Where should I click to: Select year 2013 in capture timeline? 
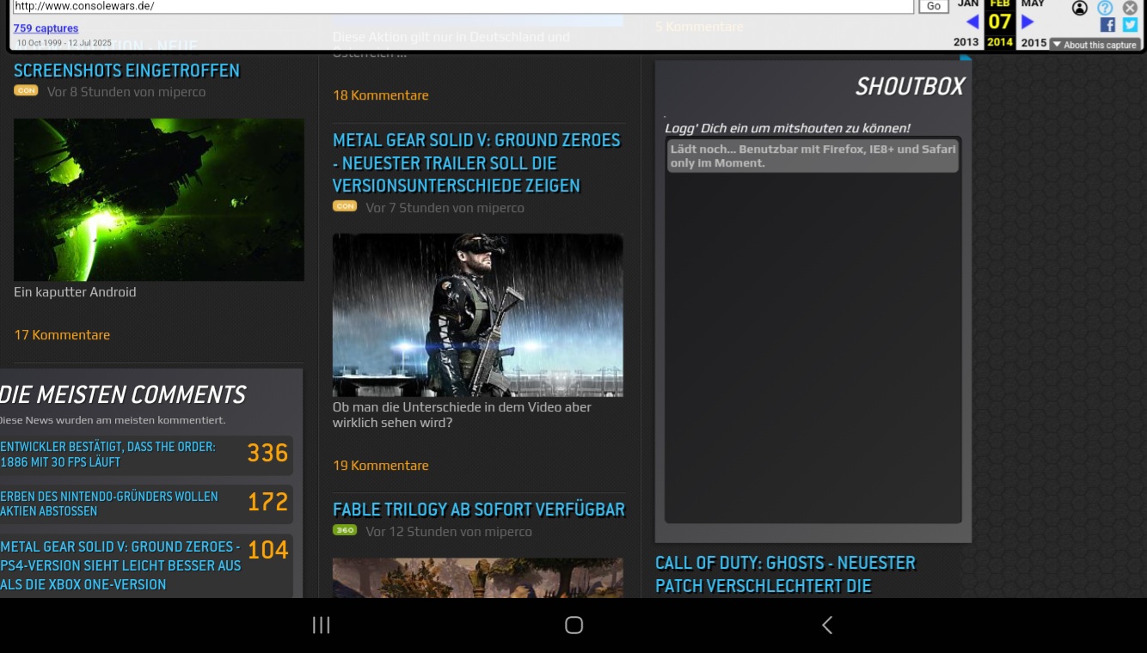(x=966, y=42)
